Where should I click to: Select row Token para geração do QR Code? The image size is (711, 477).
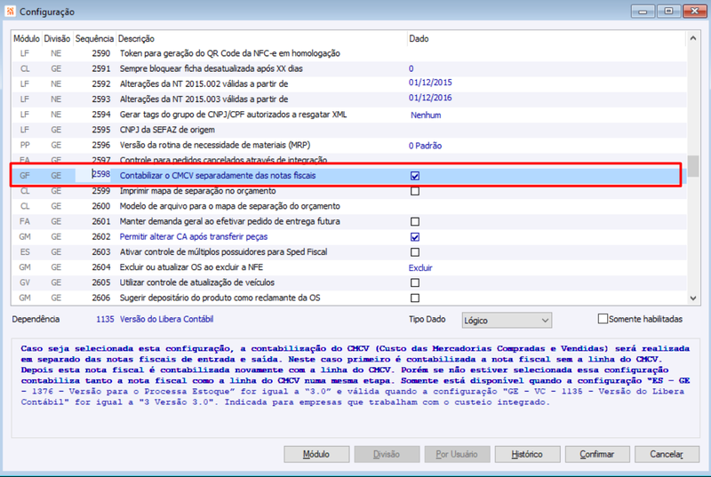(x=348, y=53)
